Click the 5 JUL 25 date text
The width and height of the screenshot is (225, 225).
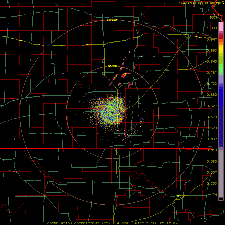155,223
